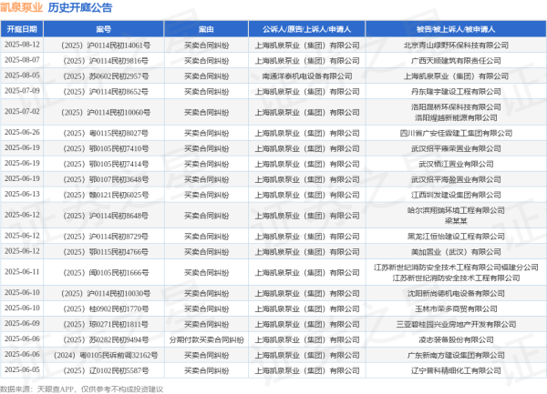547x394 pixels.
Task: Click defendant 美加置业（武汉）有限公司
Action: point(456,252)
